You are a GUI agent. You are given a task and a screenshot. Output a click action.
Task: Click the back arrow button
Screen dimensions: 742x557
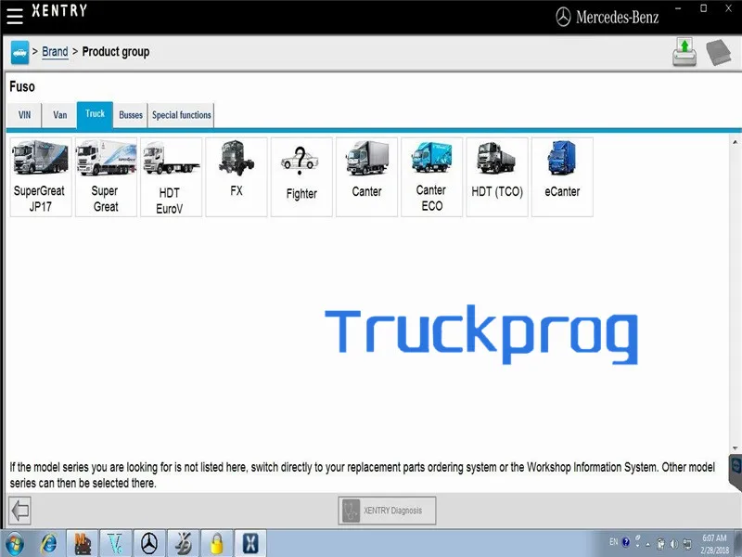click(x=19, y=511)
